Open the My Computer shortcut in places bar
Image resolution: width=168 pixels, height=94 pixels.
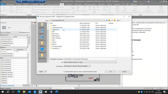(42, 32)
